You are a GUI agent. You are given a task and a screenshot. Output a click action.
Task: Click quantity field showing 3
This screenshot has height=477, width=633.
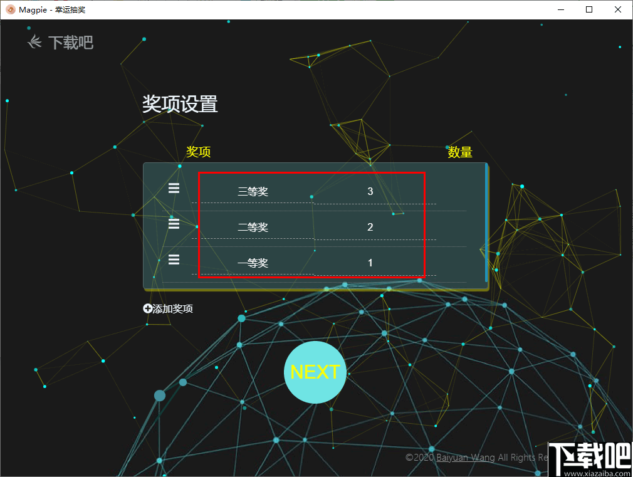(x=375, y=192)
